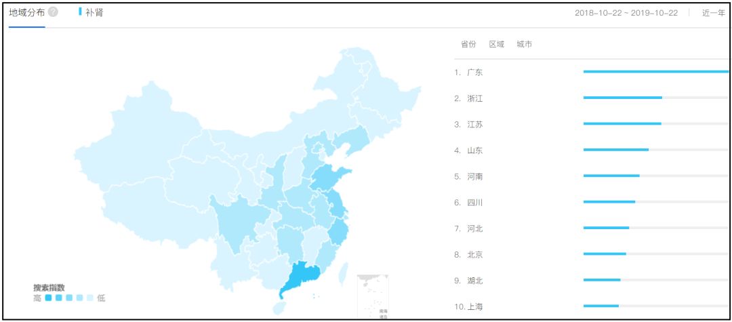This screenshot has width=732, height=322.
Task: Switch to the 省份 tab
Action: click(468, 44)
